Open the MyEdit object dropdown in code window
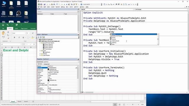Viewport: 189px width, 106px height. click(133, 9)
